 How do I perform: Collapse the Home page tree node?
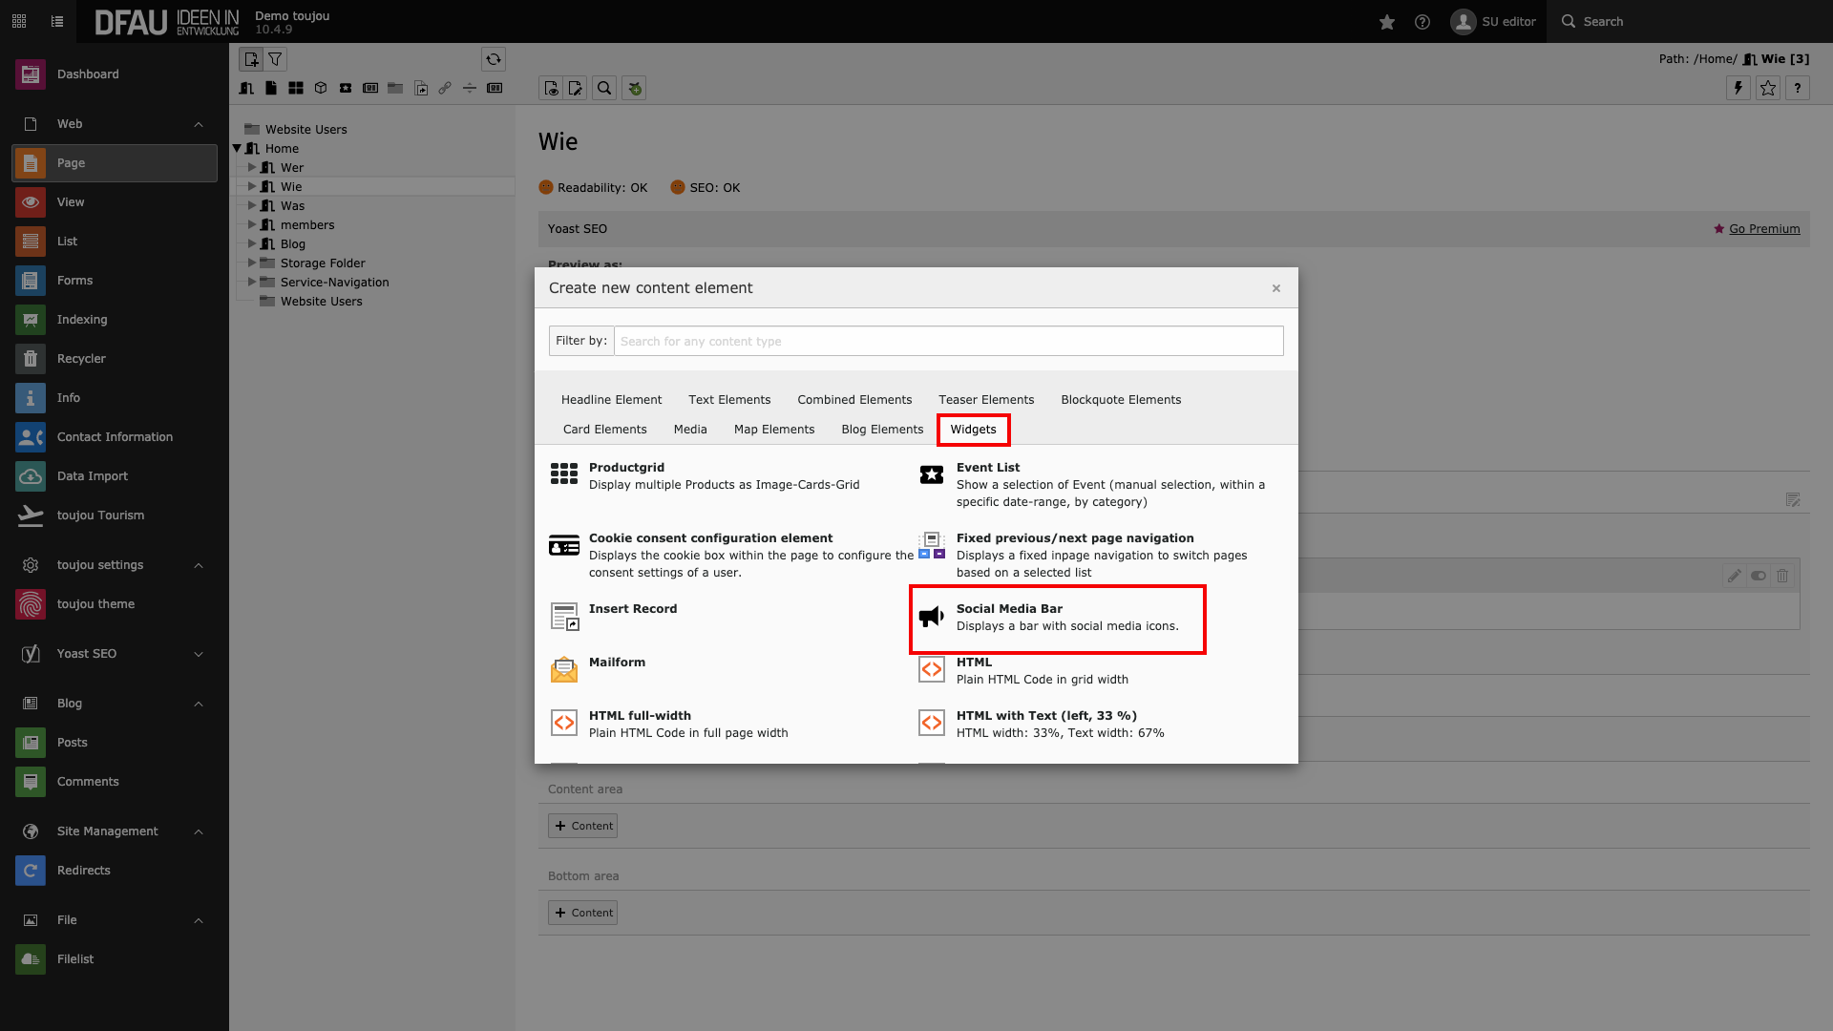238,148
